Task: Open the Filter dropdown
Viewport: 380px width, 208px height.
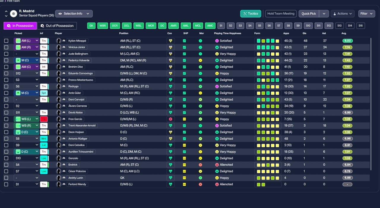Action: point(367,14)
